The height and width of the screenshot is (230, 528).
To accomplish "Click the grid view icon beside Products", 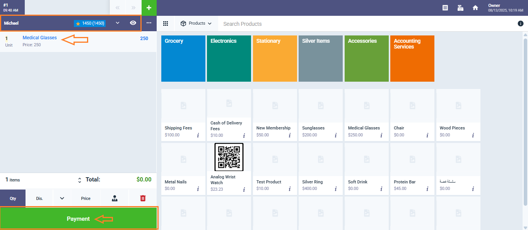I will 166,24.
